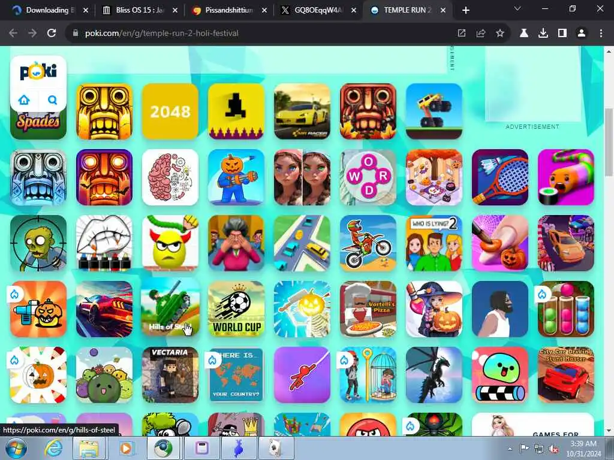Open the black dragon game tile
Screen dimensions: 614x460
point(434,375)
